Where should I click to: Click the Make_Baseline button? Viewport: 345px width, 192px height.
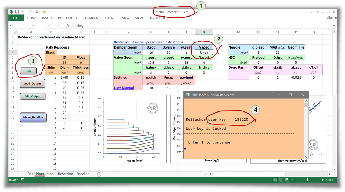[x=33, y=117]
